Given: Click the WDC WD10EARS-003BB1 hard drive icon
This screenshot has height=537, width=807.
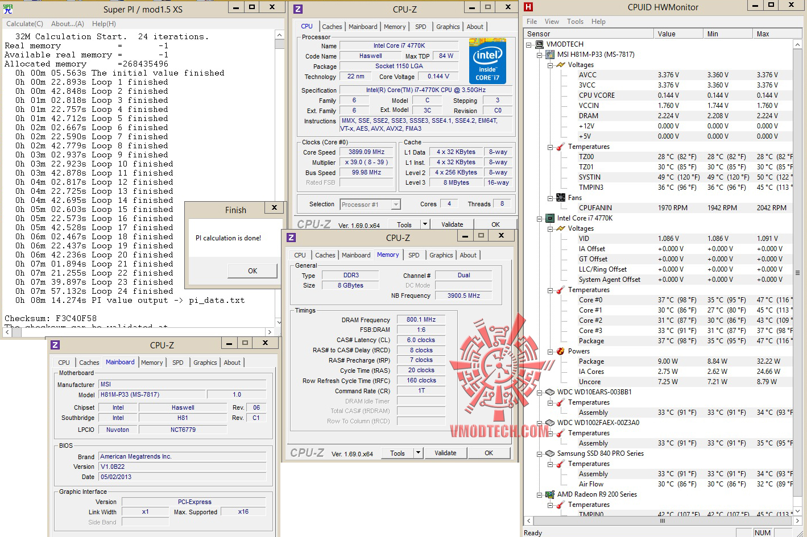Looking at the screenshot, I should click(x=550, y=392).
